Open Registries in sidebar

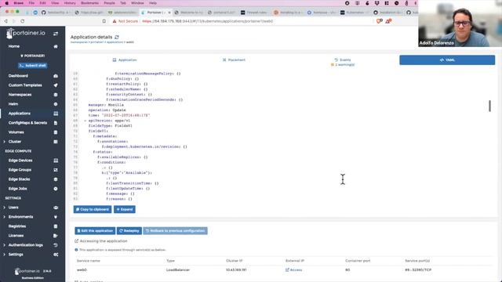(17, 226)
